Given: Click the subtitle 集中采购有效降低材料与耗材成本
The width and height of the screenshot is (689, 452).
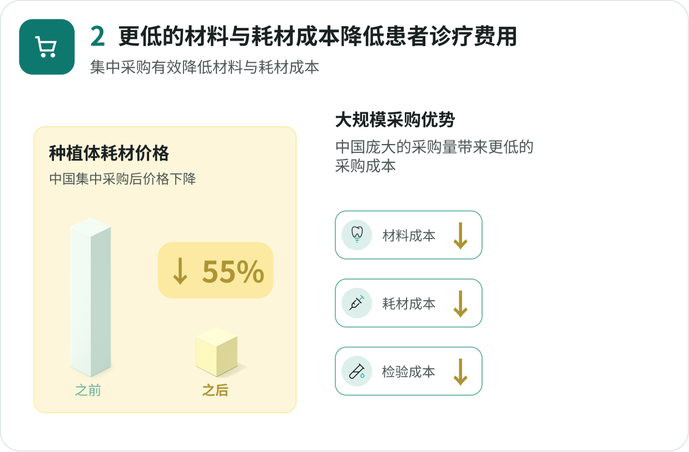Looking at the screenshot, I should [x=205, y=67].
